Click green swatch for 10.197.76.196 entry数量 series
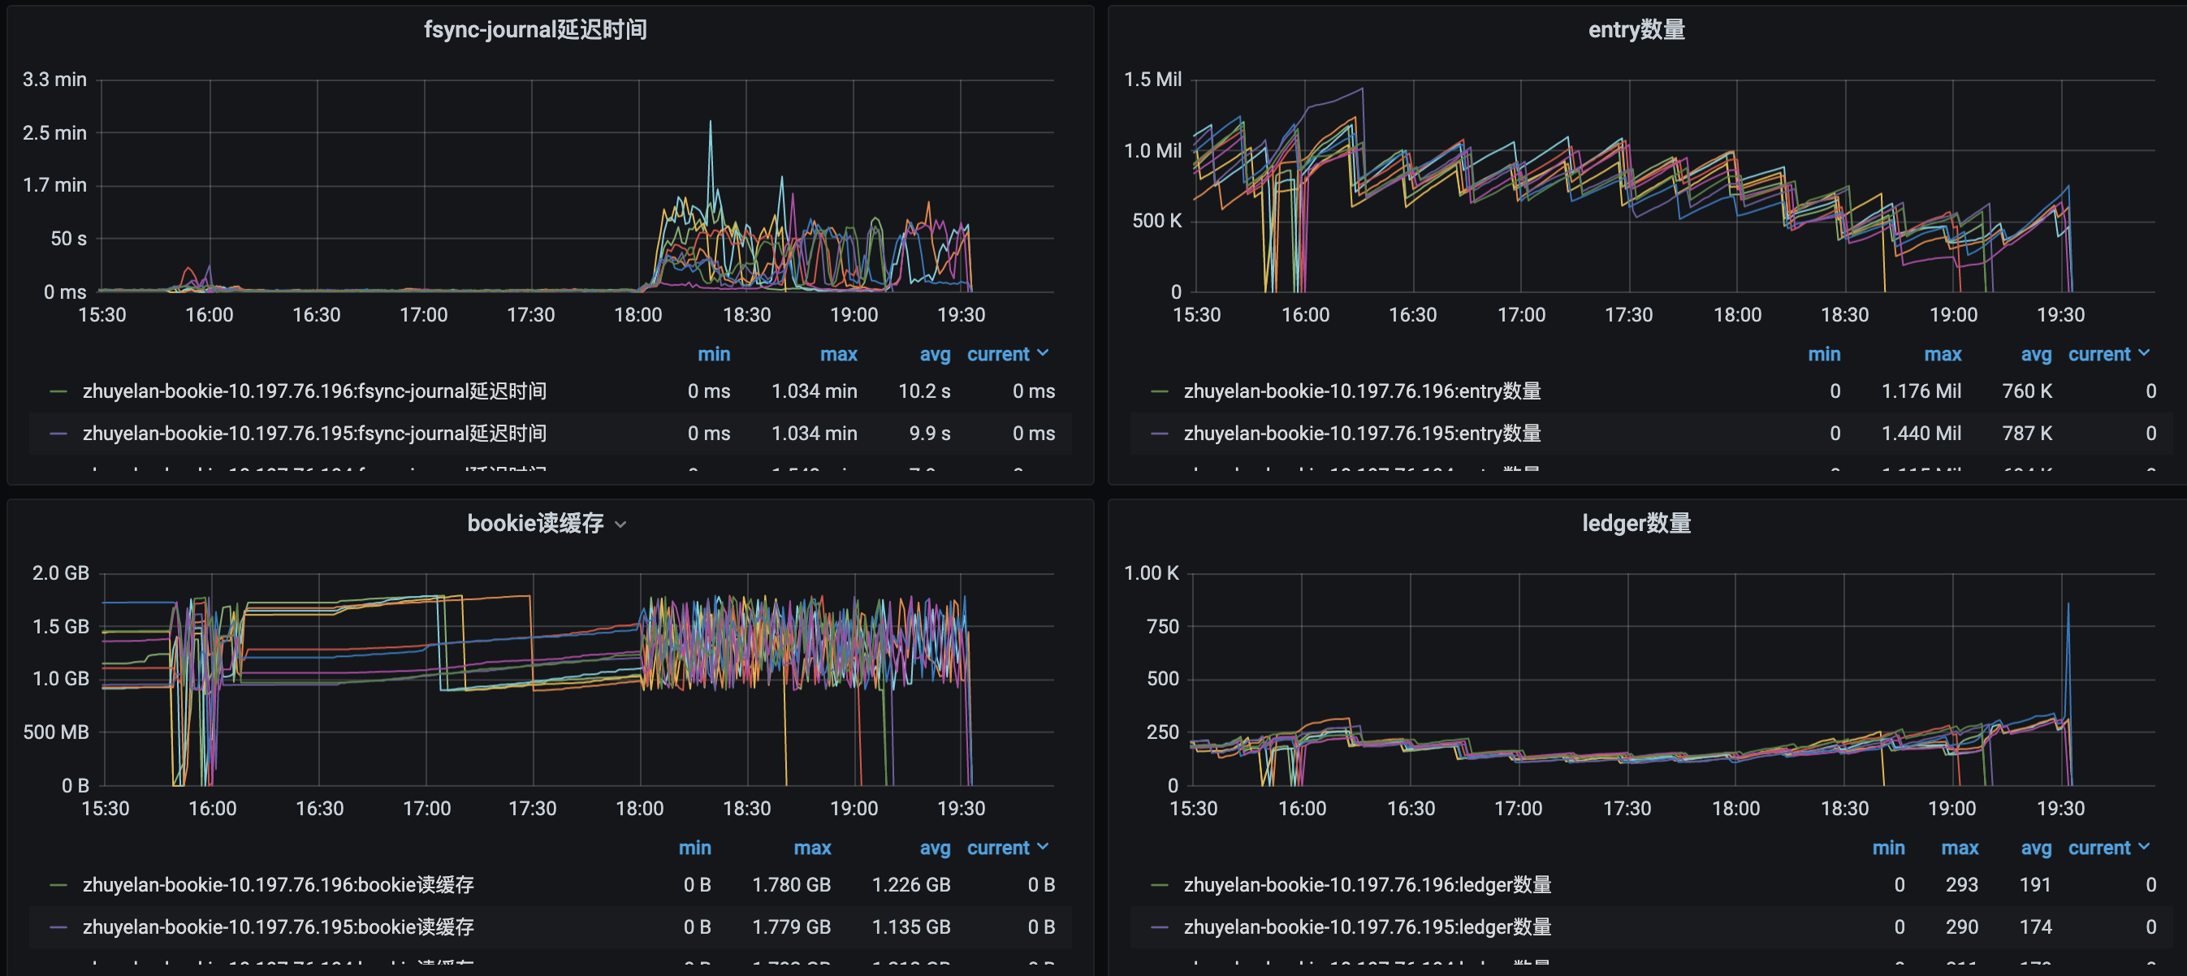The height and width of the screenshot is (976, 2187). 1159,391
